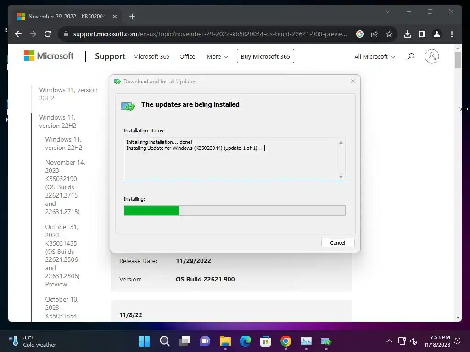Click the installation progress bar
This screenshot has width=470, height=352.
tap(235, 210)
